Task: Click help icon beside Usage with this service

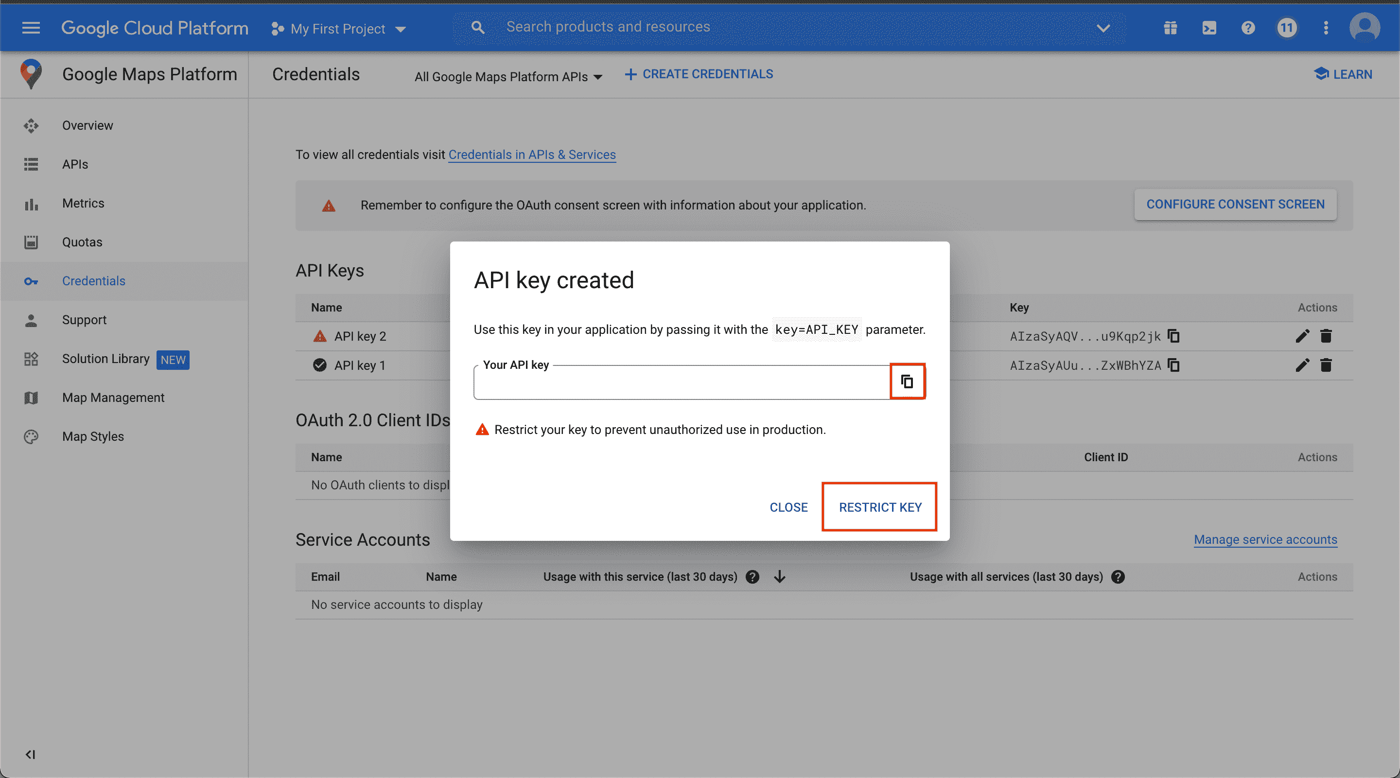Action: click(x=752, y=577)
